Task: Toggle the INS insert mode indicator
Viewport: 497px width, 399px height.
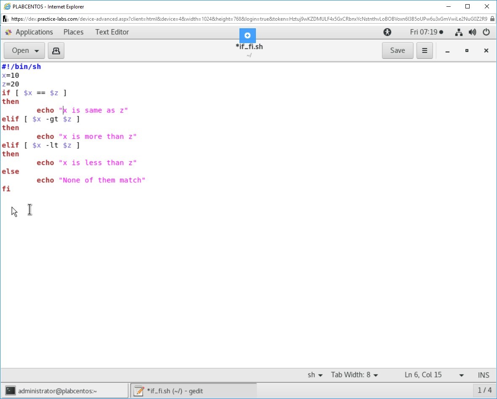Action: pos(484,375)
